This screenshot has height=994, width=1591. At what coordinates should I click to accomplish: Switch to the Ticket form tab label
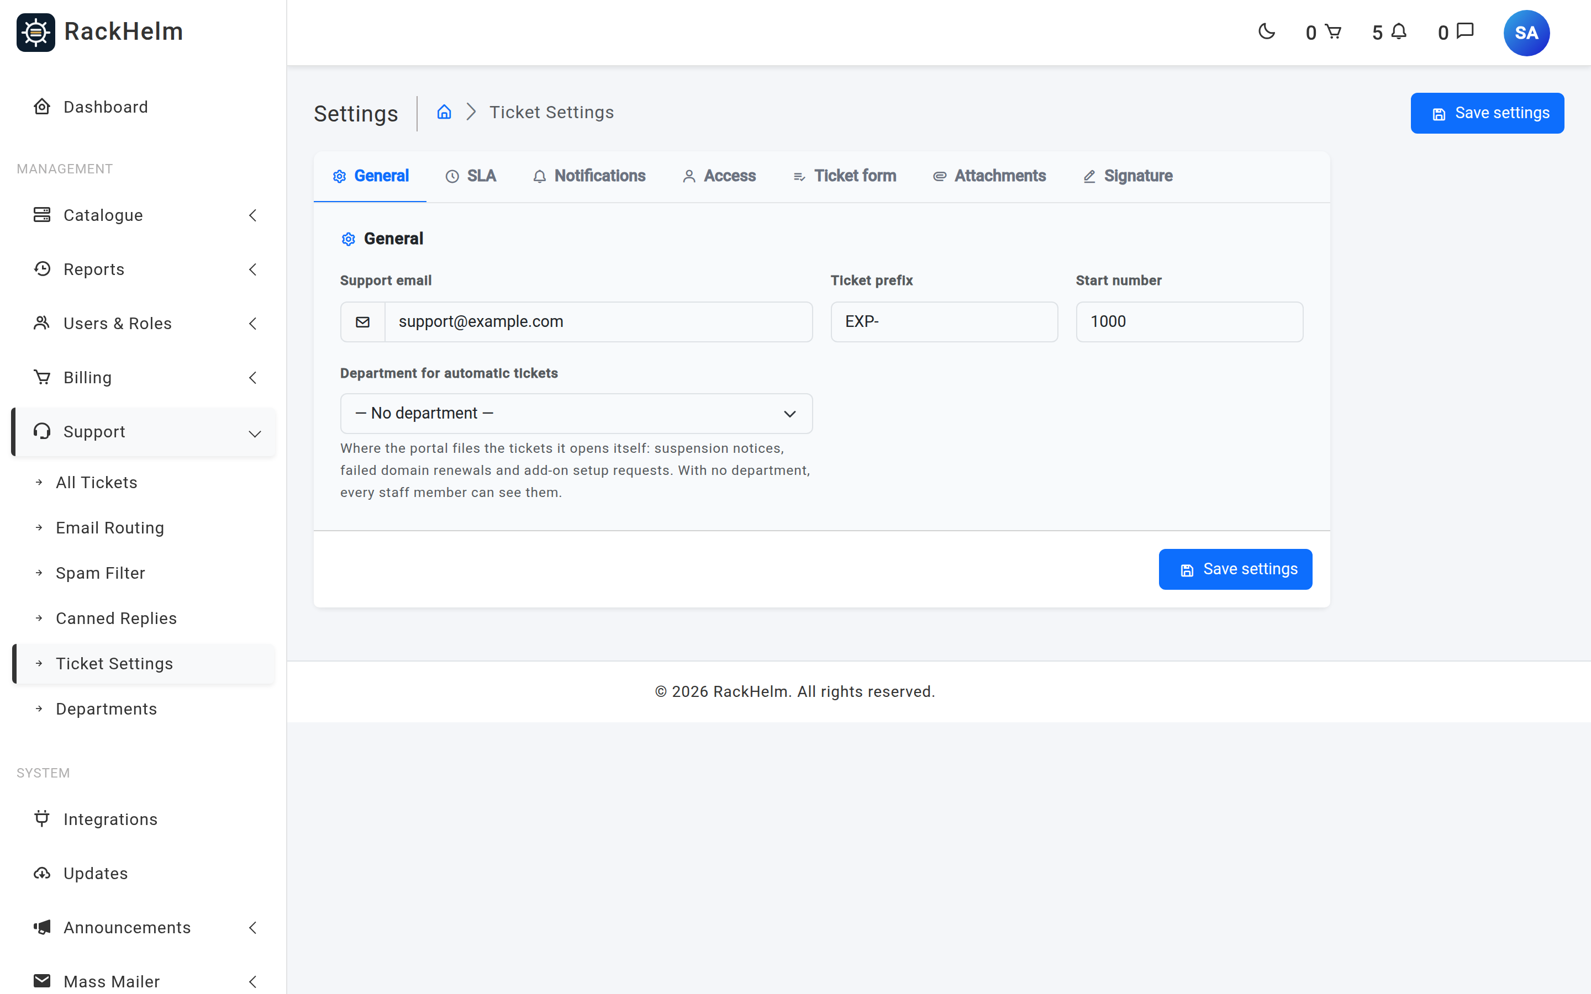pos(855,176)
